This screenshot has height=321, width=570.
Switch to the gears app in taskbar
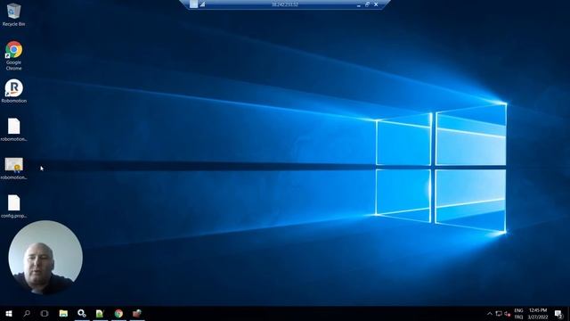pyautogui.click(x=82, y=313)
